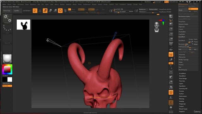Click the Scroll canvas icon

(171, 24)
